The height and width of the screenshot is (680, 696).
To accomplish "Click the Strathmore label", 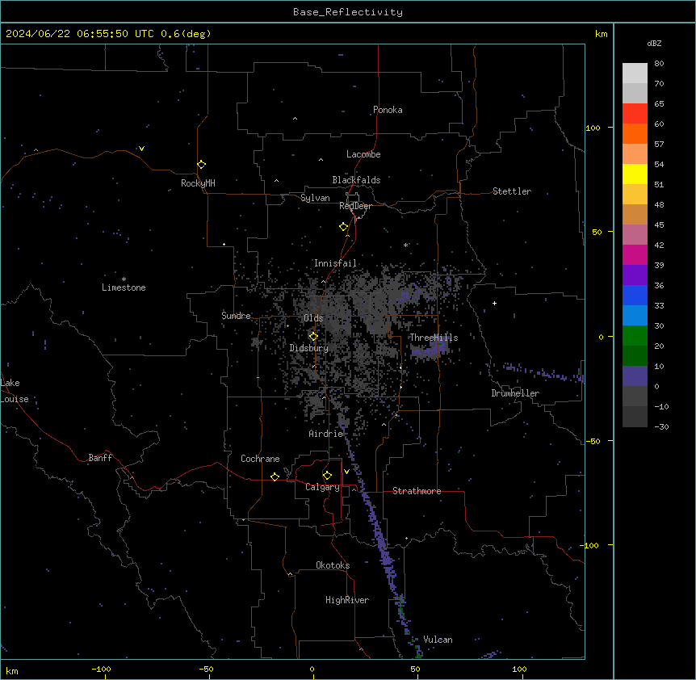I will (x=417, y=491).
